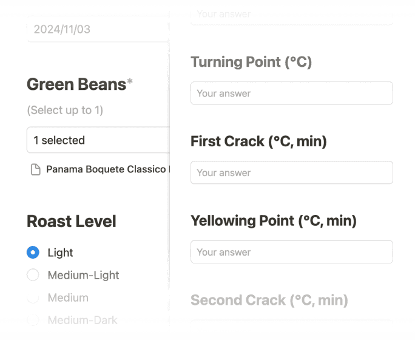Click the page icon beside Panama Boquete Classico
415x340 pixels.
point(36,169)
